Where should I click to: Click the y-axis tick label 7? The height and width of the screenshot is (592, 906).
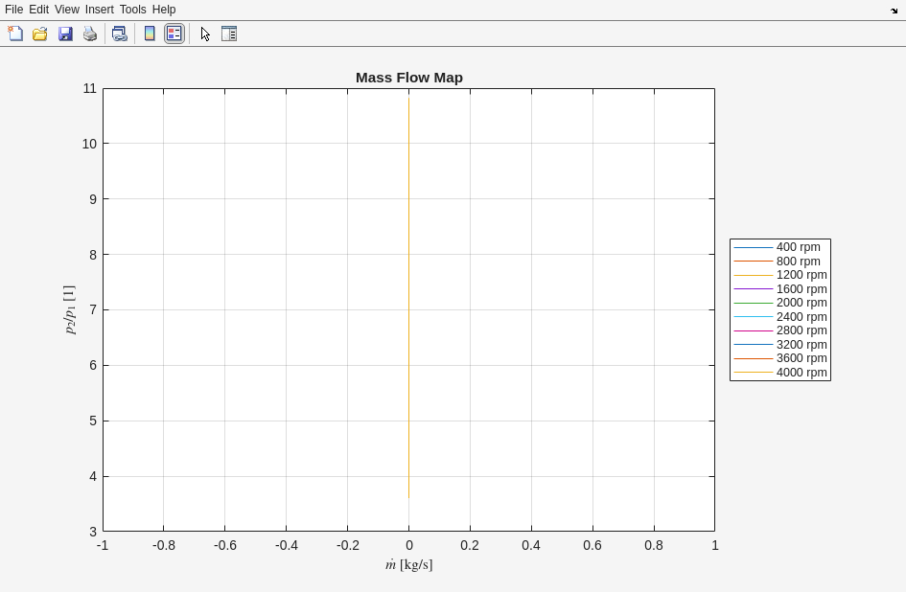click(93, 309)
